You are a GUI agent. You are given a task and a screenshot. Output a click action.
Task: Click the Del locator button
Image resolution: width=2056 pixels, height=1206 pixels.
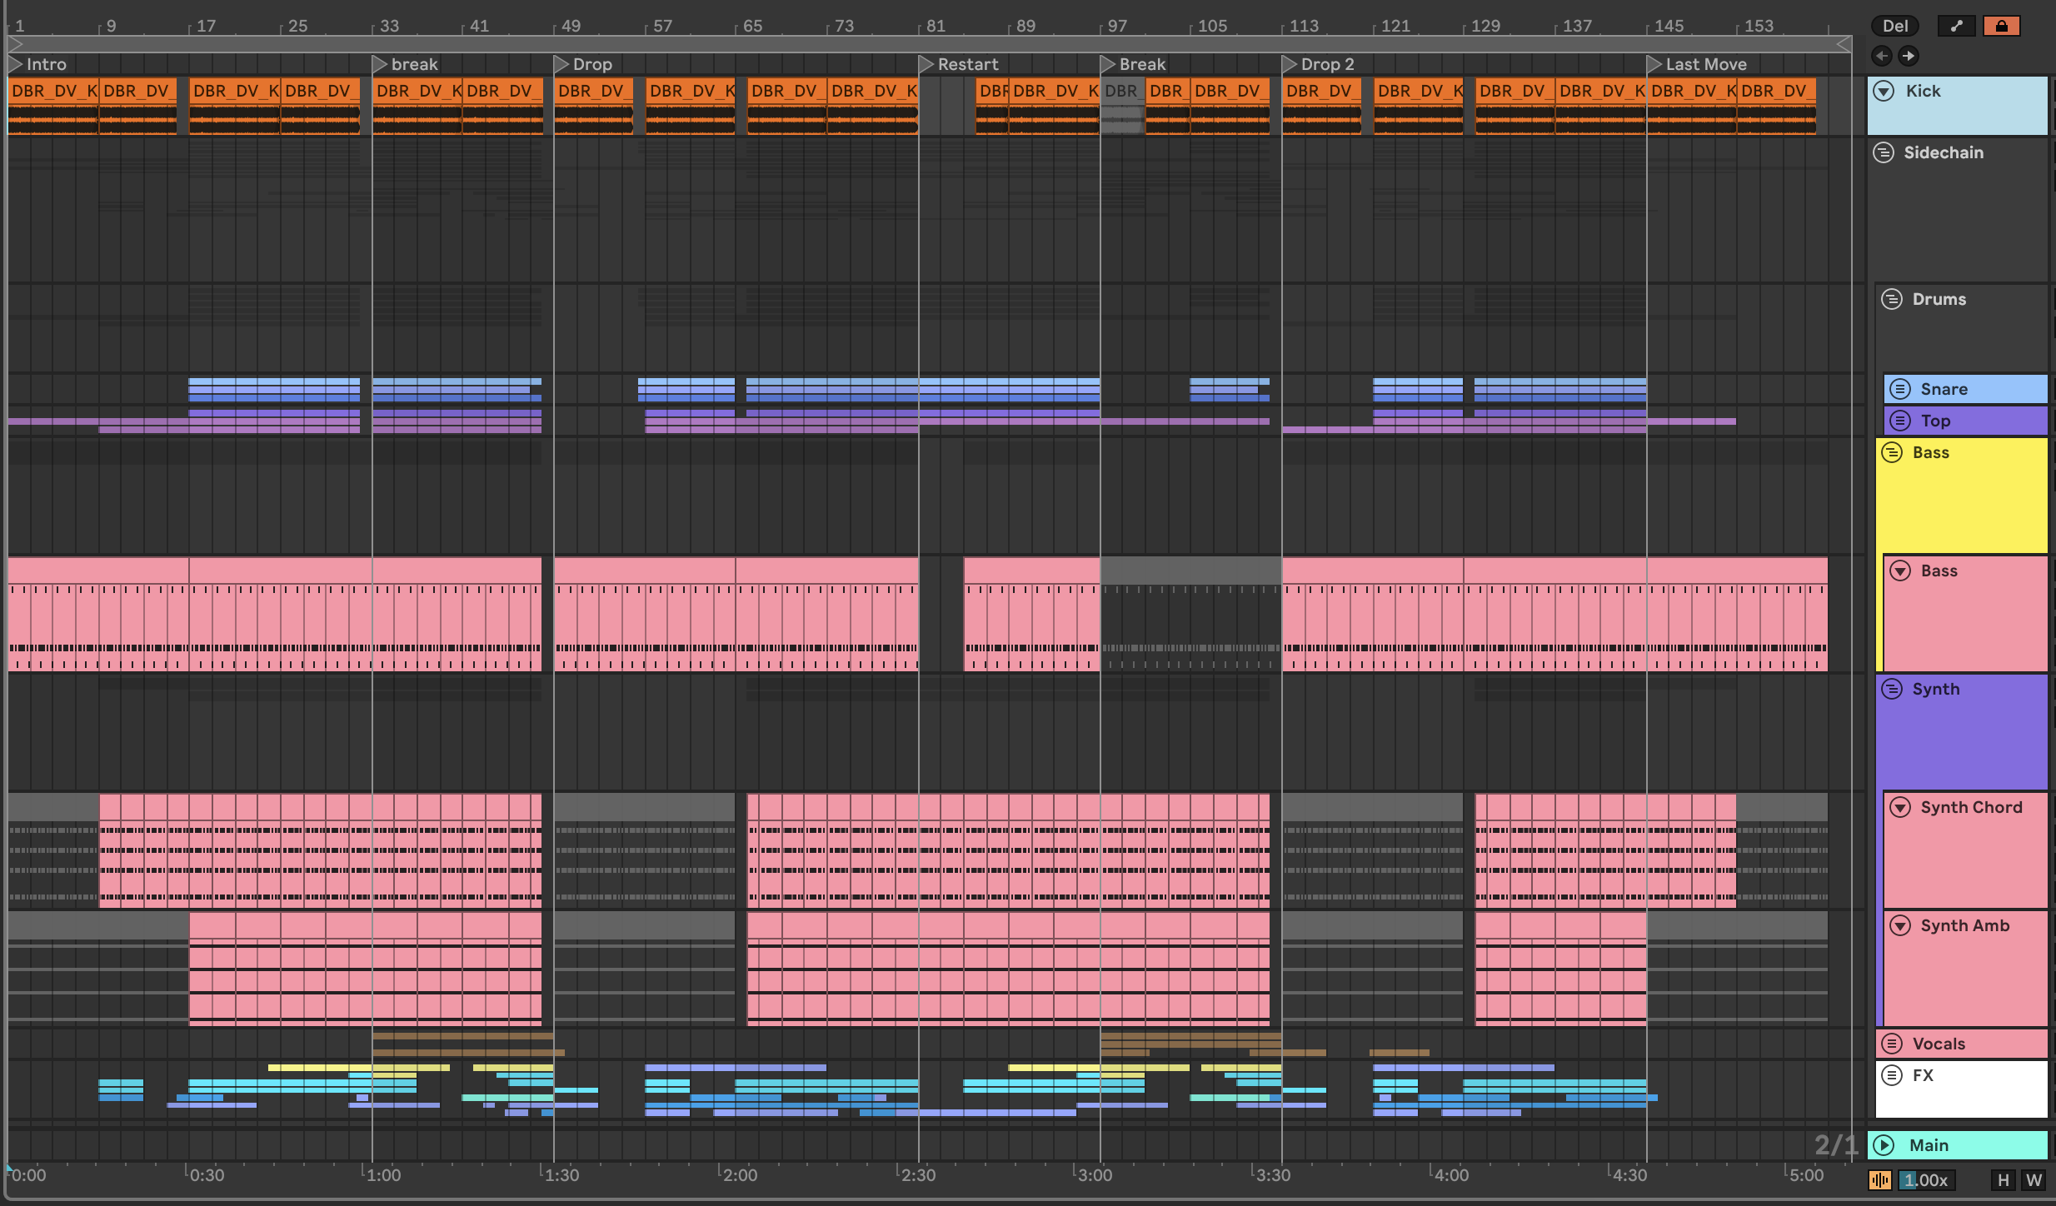tap(1894, 26)
